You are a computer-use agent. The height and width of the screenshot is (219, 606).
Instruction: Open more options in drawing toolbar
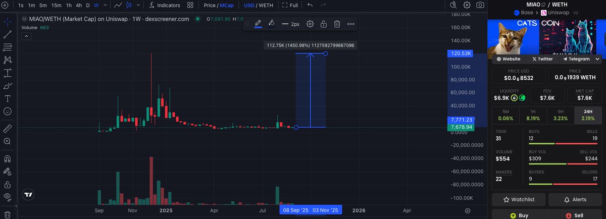[x=350, y=24]
